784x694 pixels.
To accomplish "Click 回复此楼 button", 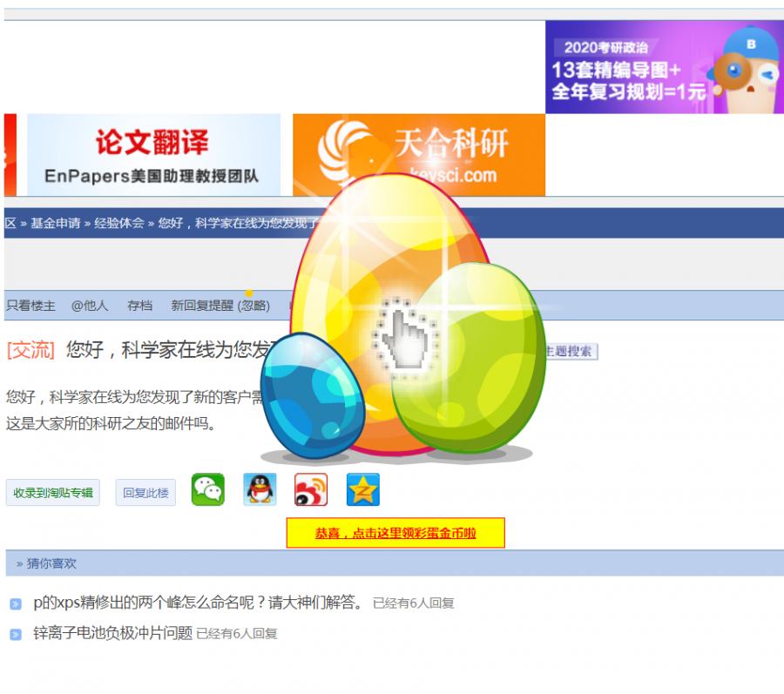I will [x=145, y=493].
